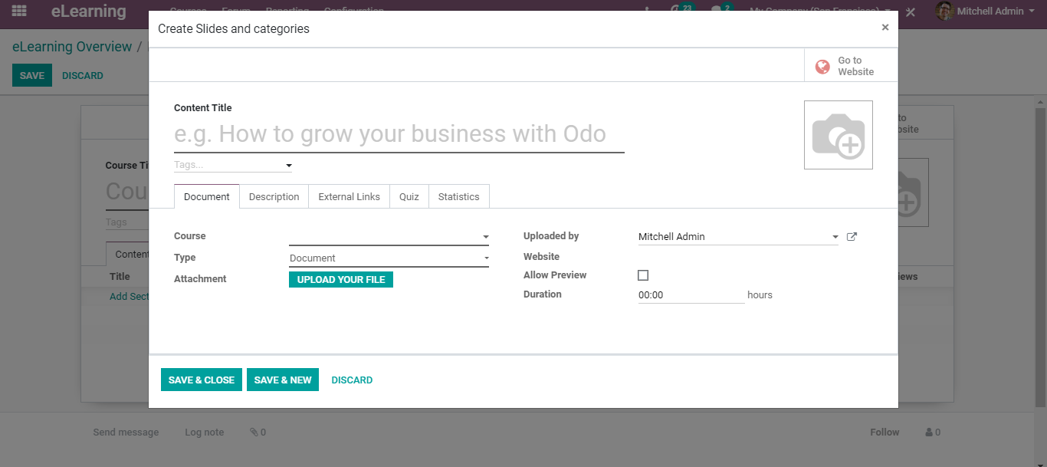Click the debug tools icon in top bar

pyautogui.click(x=911, y=12)
